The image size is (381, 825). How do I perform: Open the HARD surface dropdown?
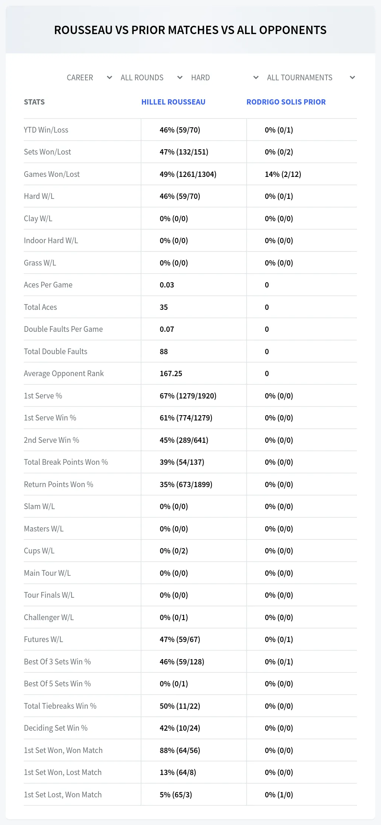(224, 78)
